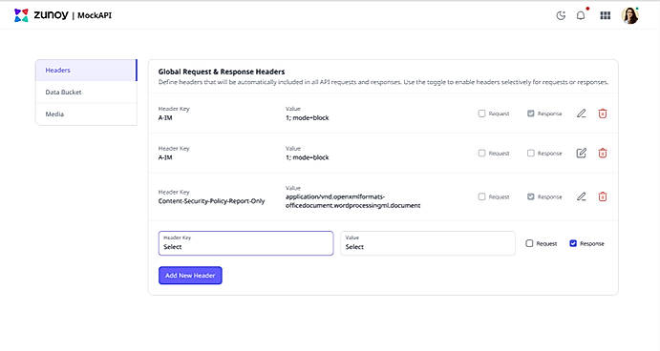Uncheck Response checkbox for the new header
This screenshot has height=351, width=660.
pos(573,243)
